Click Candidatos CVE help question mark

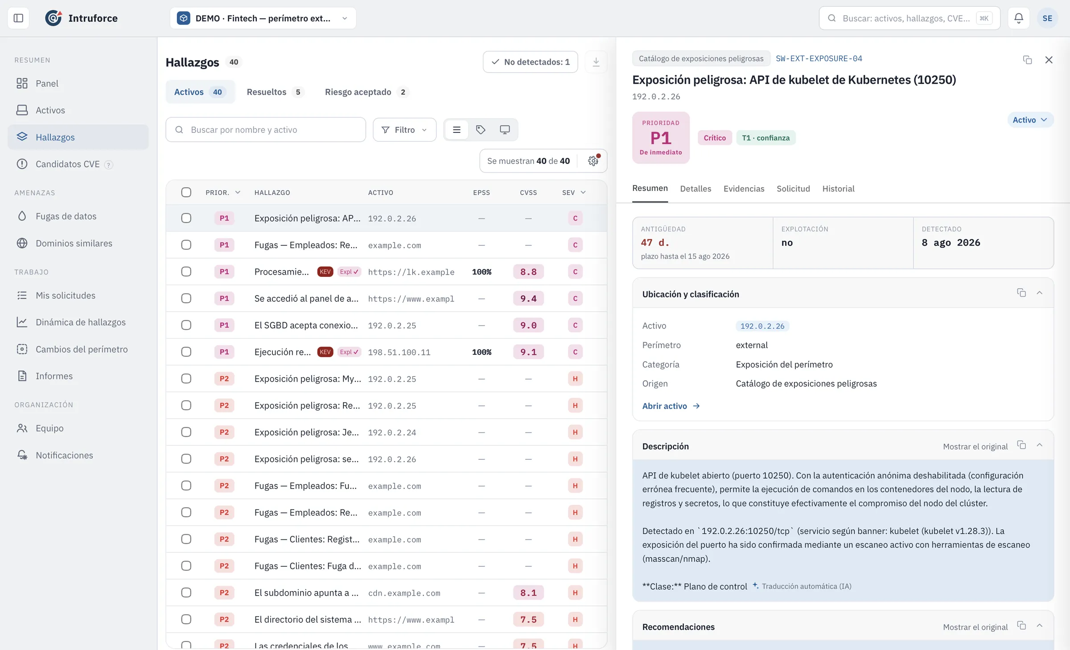(x=108, y=165)
